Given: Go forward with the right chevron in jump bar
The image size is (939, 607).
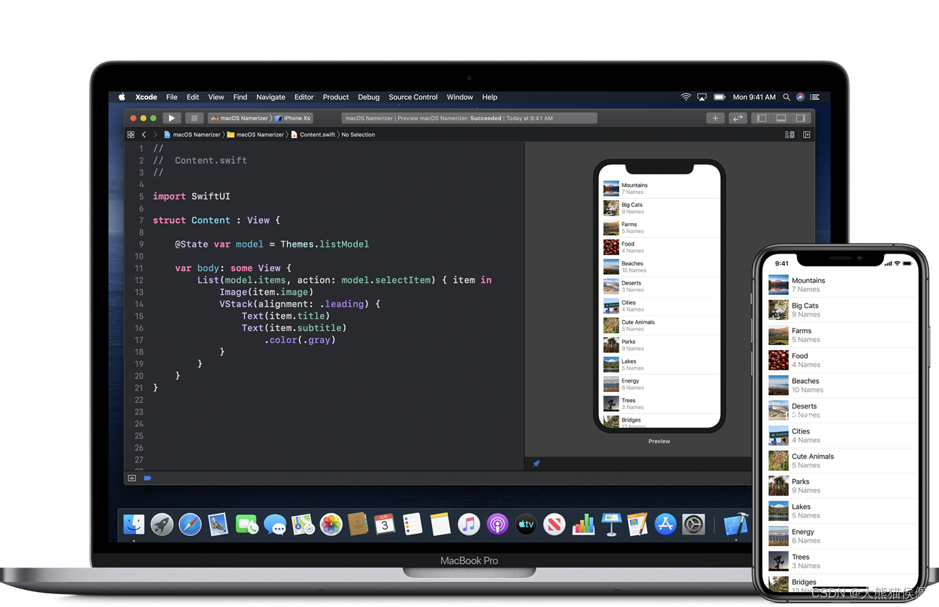Looking at the screenshot, I should [155, 135].
